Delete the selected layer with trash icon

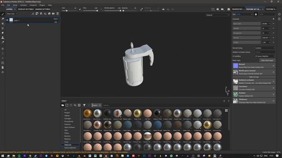click(x=58, y=14)
